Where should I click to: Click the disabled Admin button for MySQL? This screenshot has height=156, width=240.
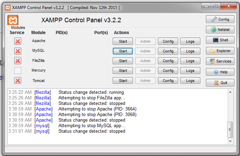[145, 51]
